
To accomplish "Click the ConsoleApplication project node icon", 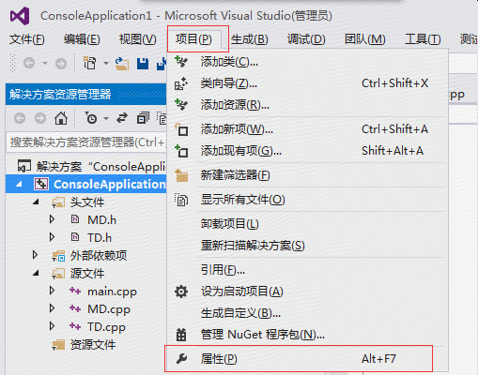I will (x=41, y=184).
